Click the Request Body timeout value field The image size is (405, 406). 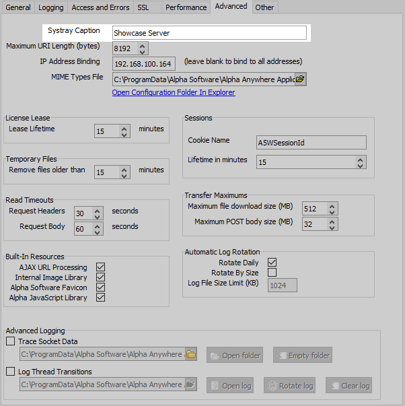pos(83,229)
